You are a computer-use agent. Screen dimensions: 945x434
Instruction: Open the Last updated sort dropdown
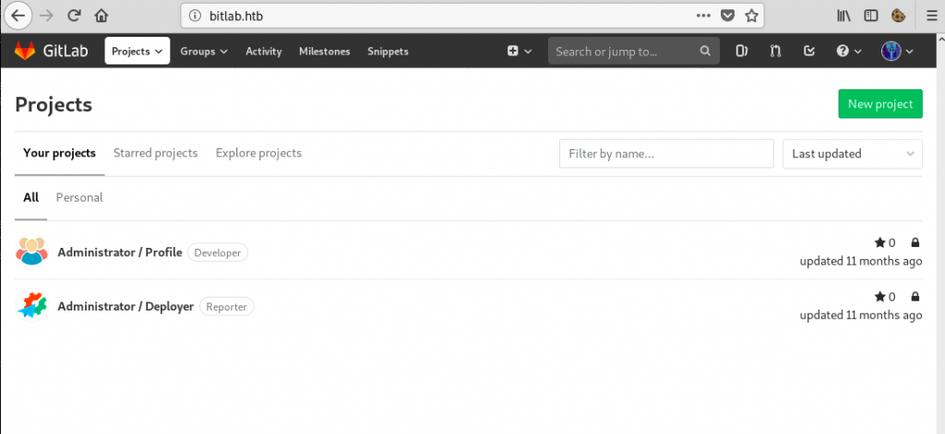click(x=852, y=154)
